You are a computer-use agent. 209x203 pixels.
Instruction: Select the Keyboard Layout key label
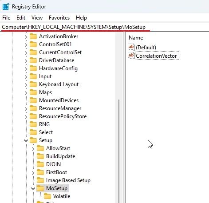click(59, 84)
